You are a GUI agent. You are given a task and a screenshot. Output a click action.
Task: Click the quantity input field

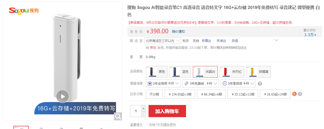coord(136,111)
